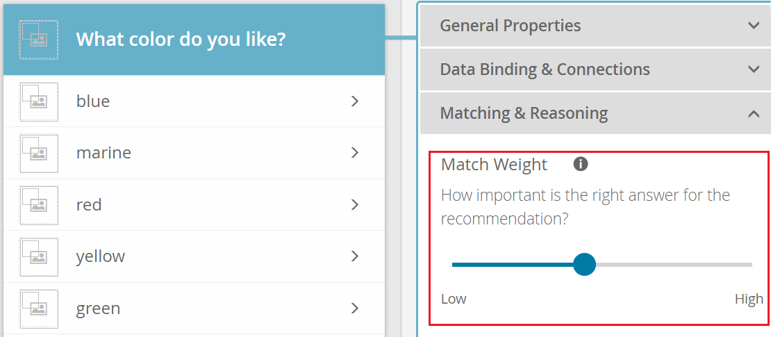Click the image placeholder beside green
This screenshot has height=337, width=771.
coord(39,309)
